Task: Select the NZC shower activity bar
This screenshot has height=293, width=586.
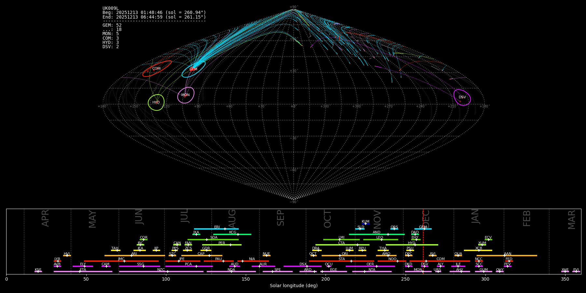Action: [x=161, y=272]
